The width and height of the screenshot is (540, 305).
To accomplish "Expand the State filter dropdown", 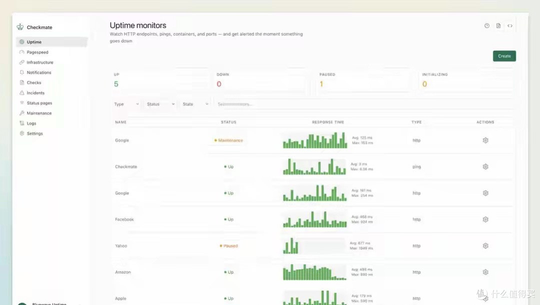I will pyautogui.click(x=195, y=104).
